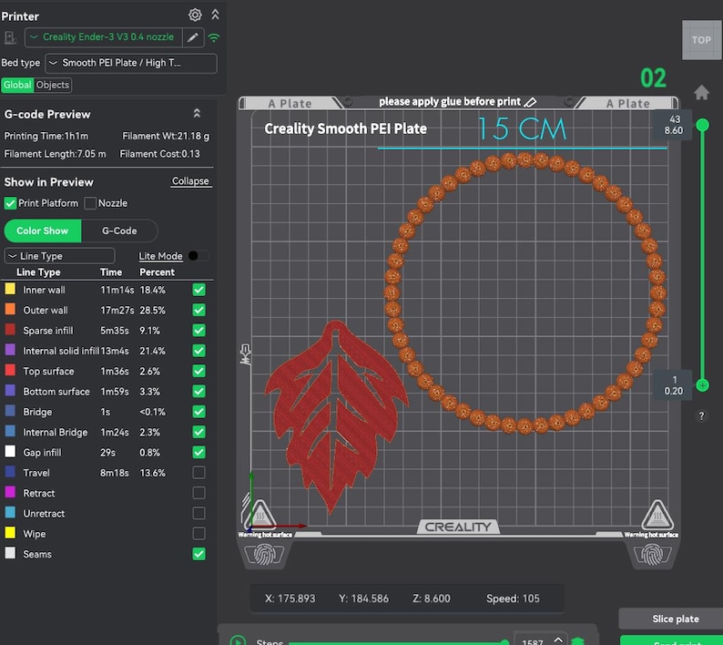This screenshot has height=645, width=723.
Task: Uncheck Internal Bridge visibility checkbox
Action: pos(199,432)
